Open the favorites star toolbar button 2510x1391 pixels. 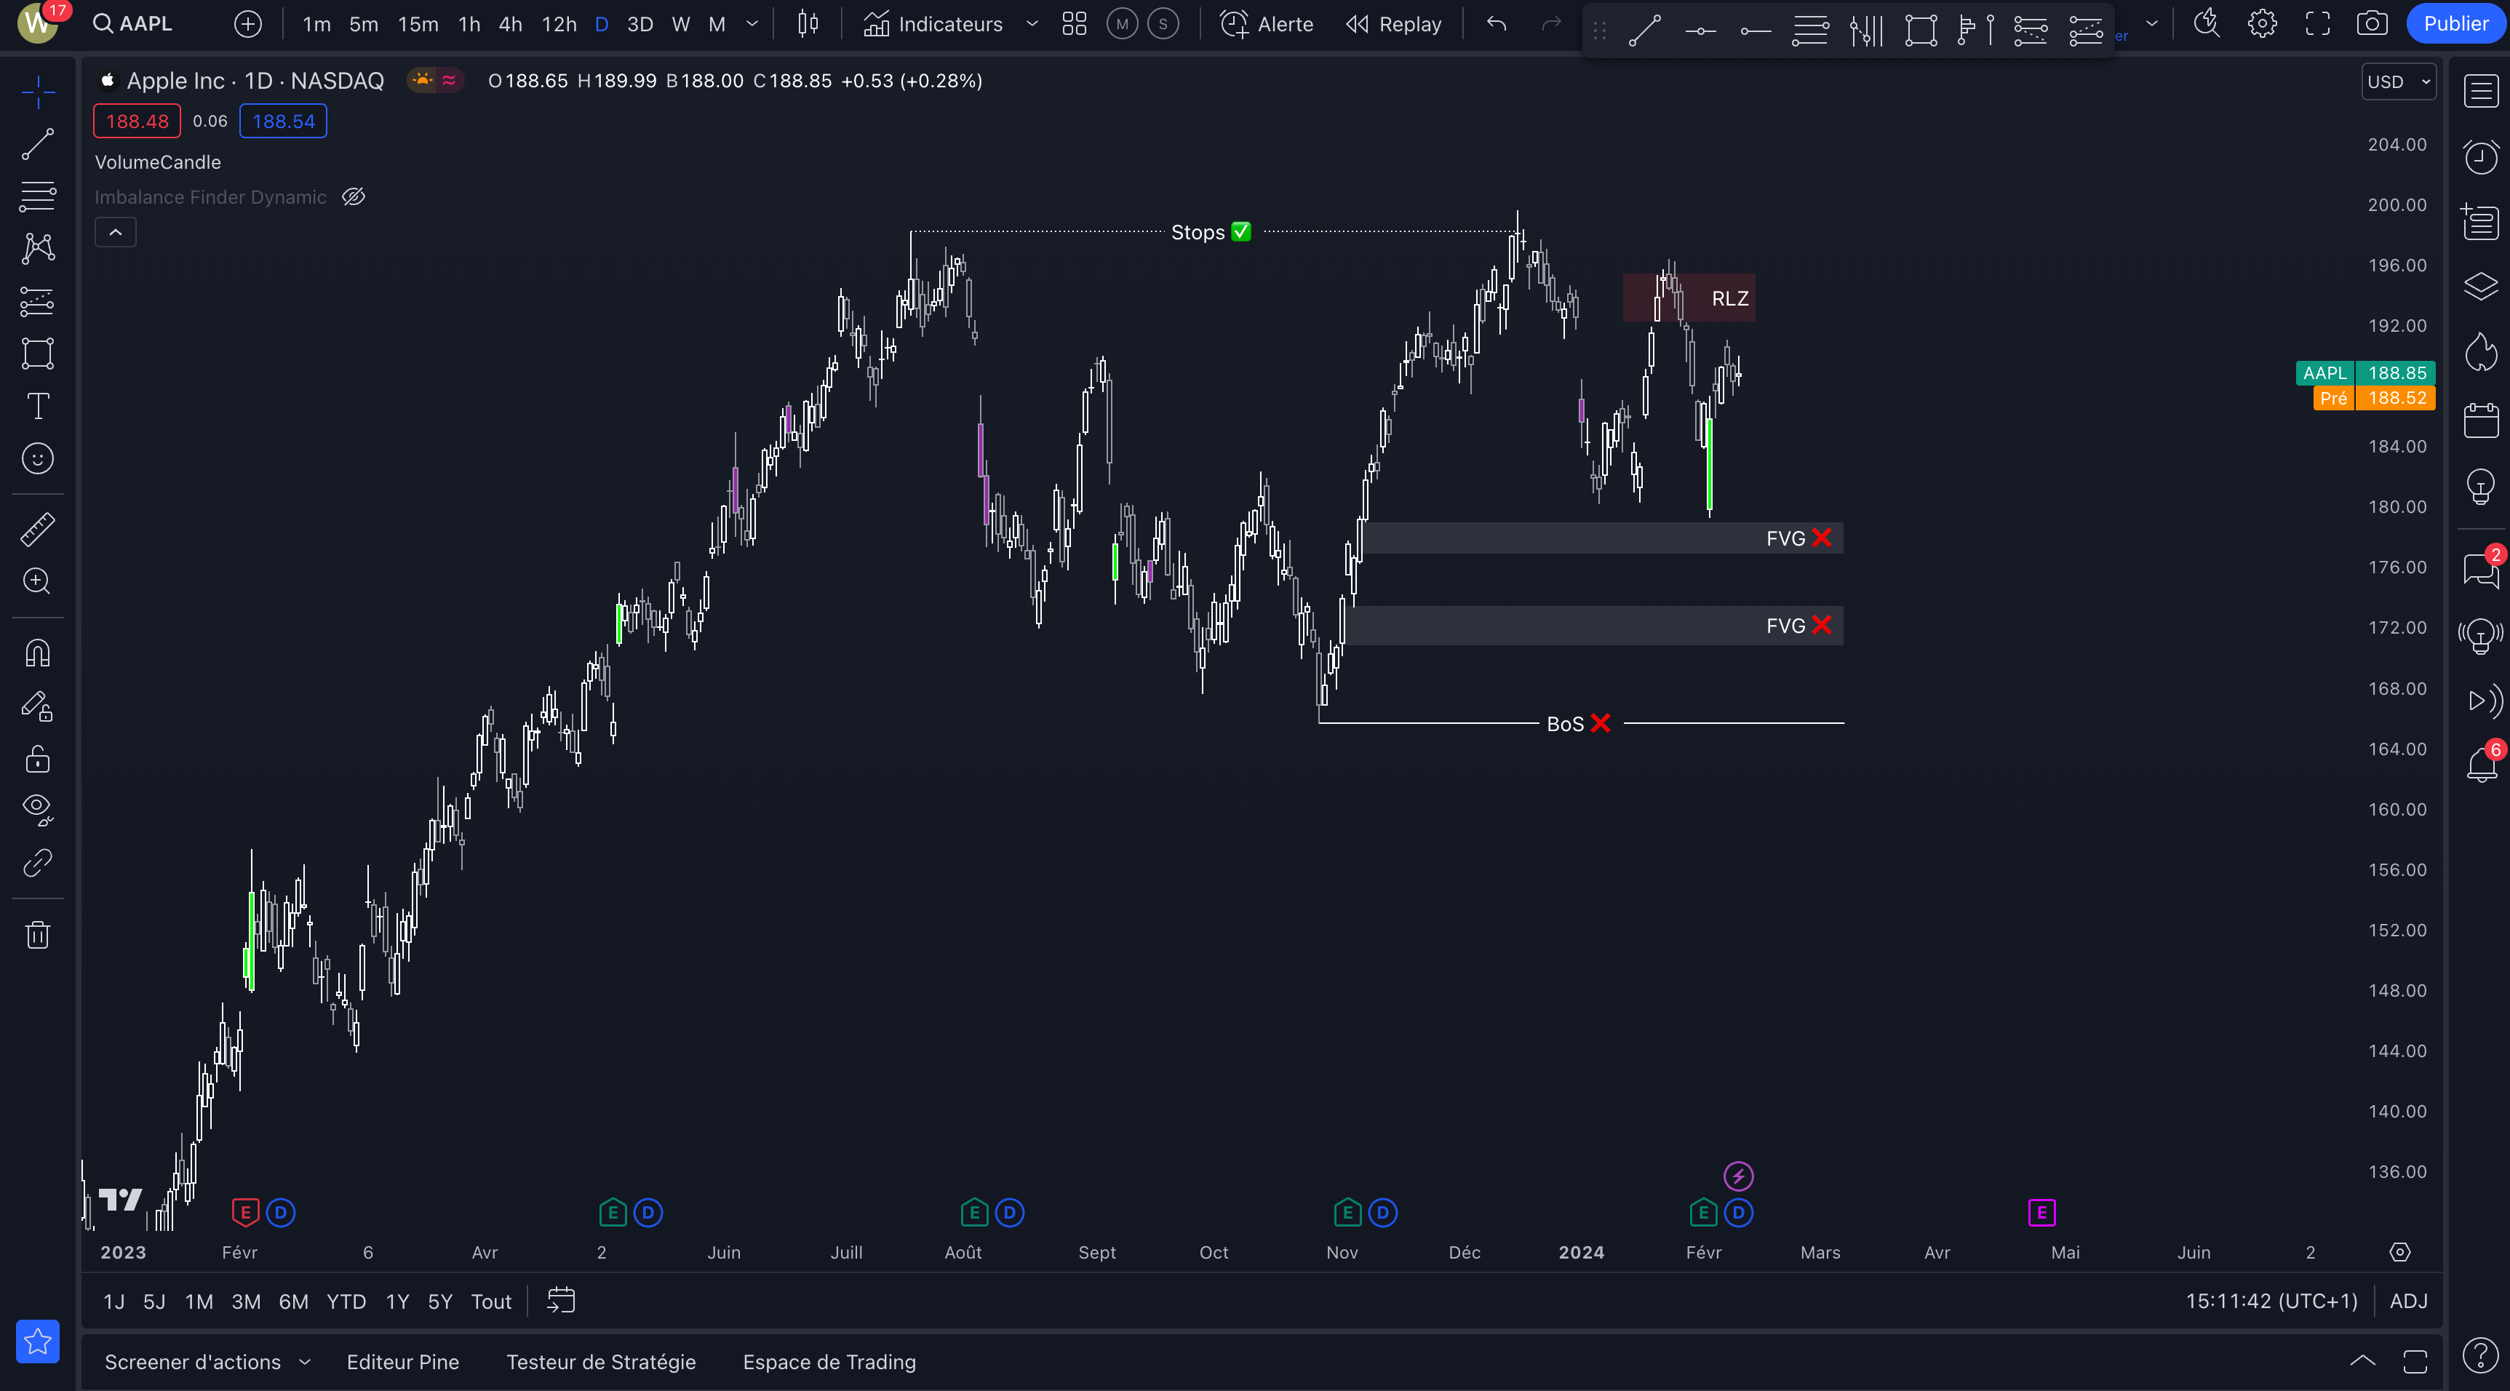coord(38,1342)
